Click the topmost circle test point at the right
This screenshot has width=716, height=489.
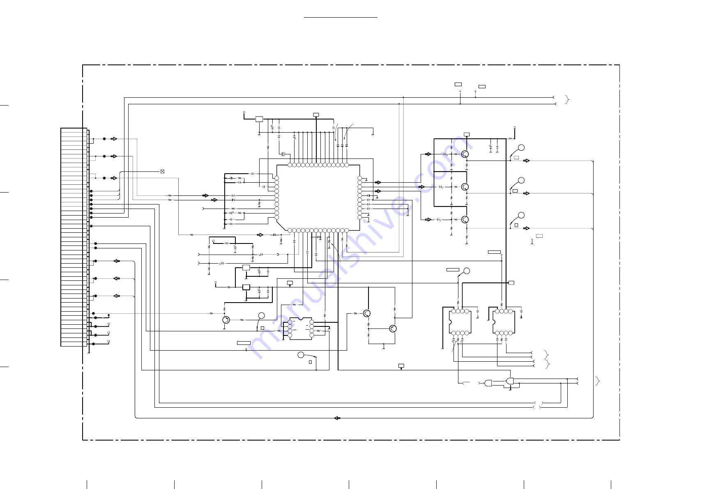click(521, 148)
